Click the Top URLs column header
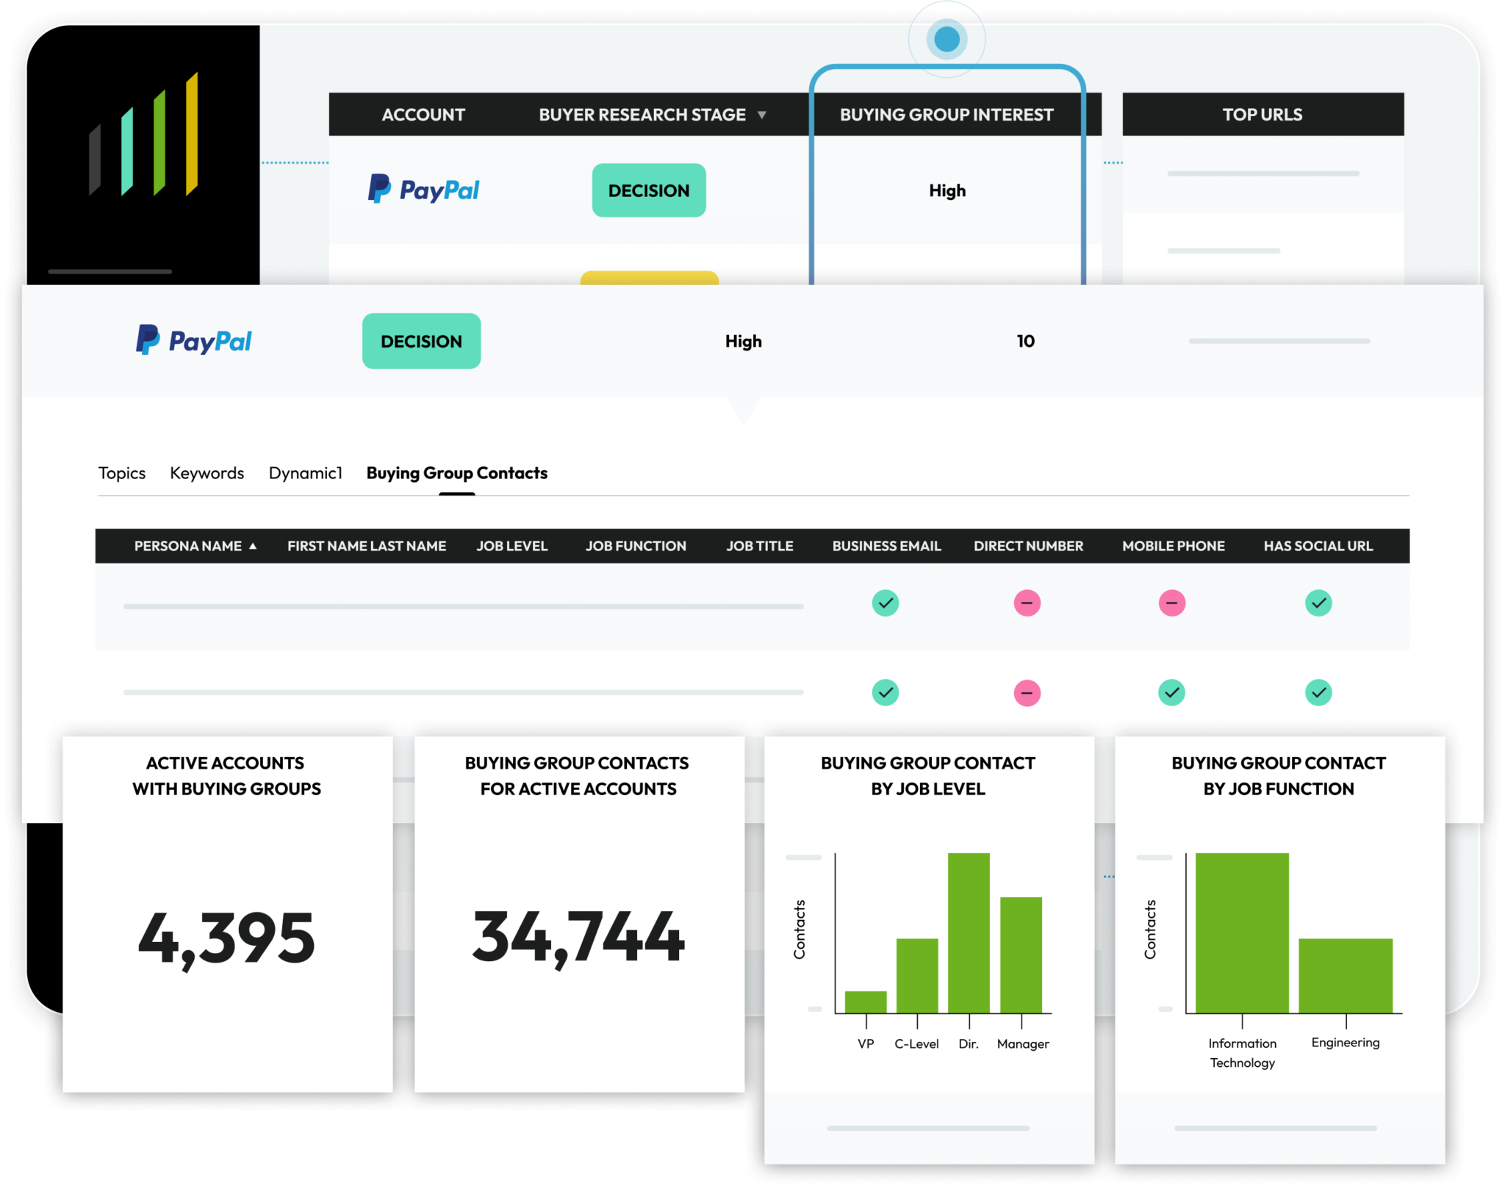The image size is (1505, 1186). (x=1262, y=115)
